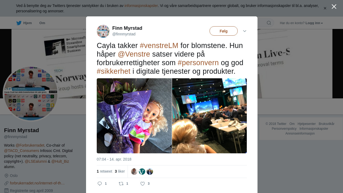Click the Følg button
Screen dimensions: 343x193
pyautogui.click(x=223, y=31)
